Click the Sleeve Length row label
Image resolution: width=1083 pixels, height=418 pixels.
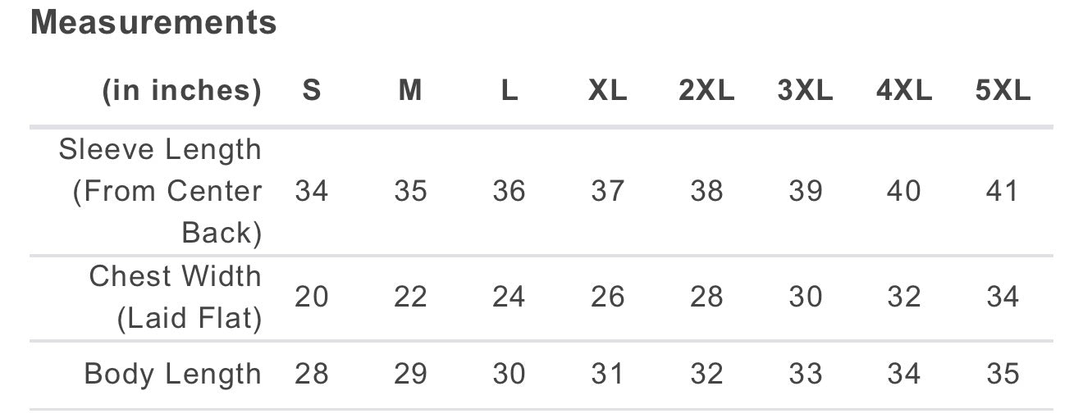[x=161, y=191]
